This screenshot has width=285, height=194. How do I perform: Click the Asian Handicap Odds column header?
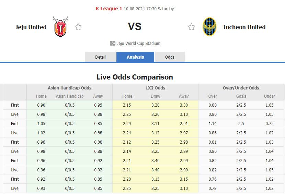click(x=69, y=88)
